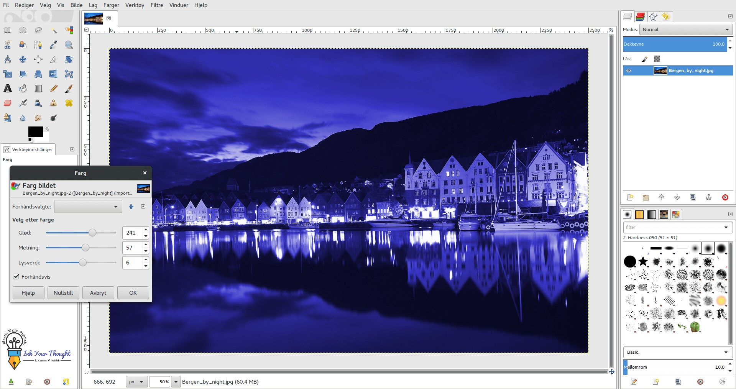This screenshot has height=389, width=736.
Task: Toggle Quick Mask at canvas bottom-left corner
Action: pos(87,372)
